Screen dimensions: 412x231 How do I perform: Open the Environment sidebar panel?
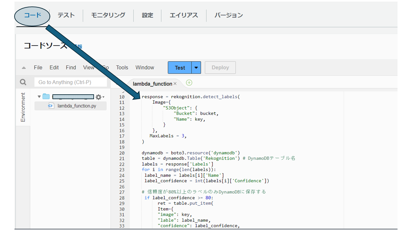pyautogui.click(x=23, y=107)
